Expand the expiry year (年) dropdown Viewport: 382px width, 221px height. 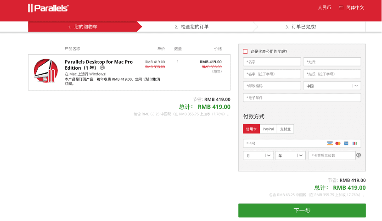(290, 155)
